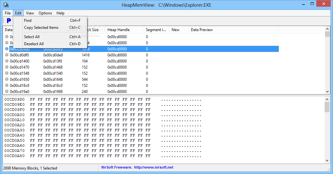
Task: Click the gray block icon for row 0x00cd1548
Action: [x=7, y=73]
